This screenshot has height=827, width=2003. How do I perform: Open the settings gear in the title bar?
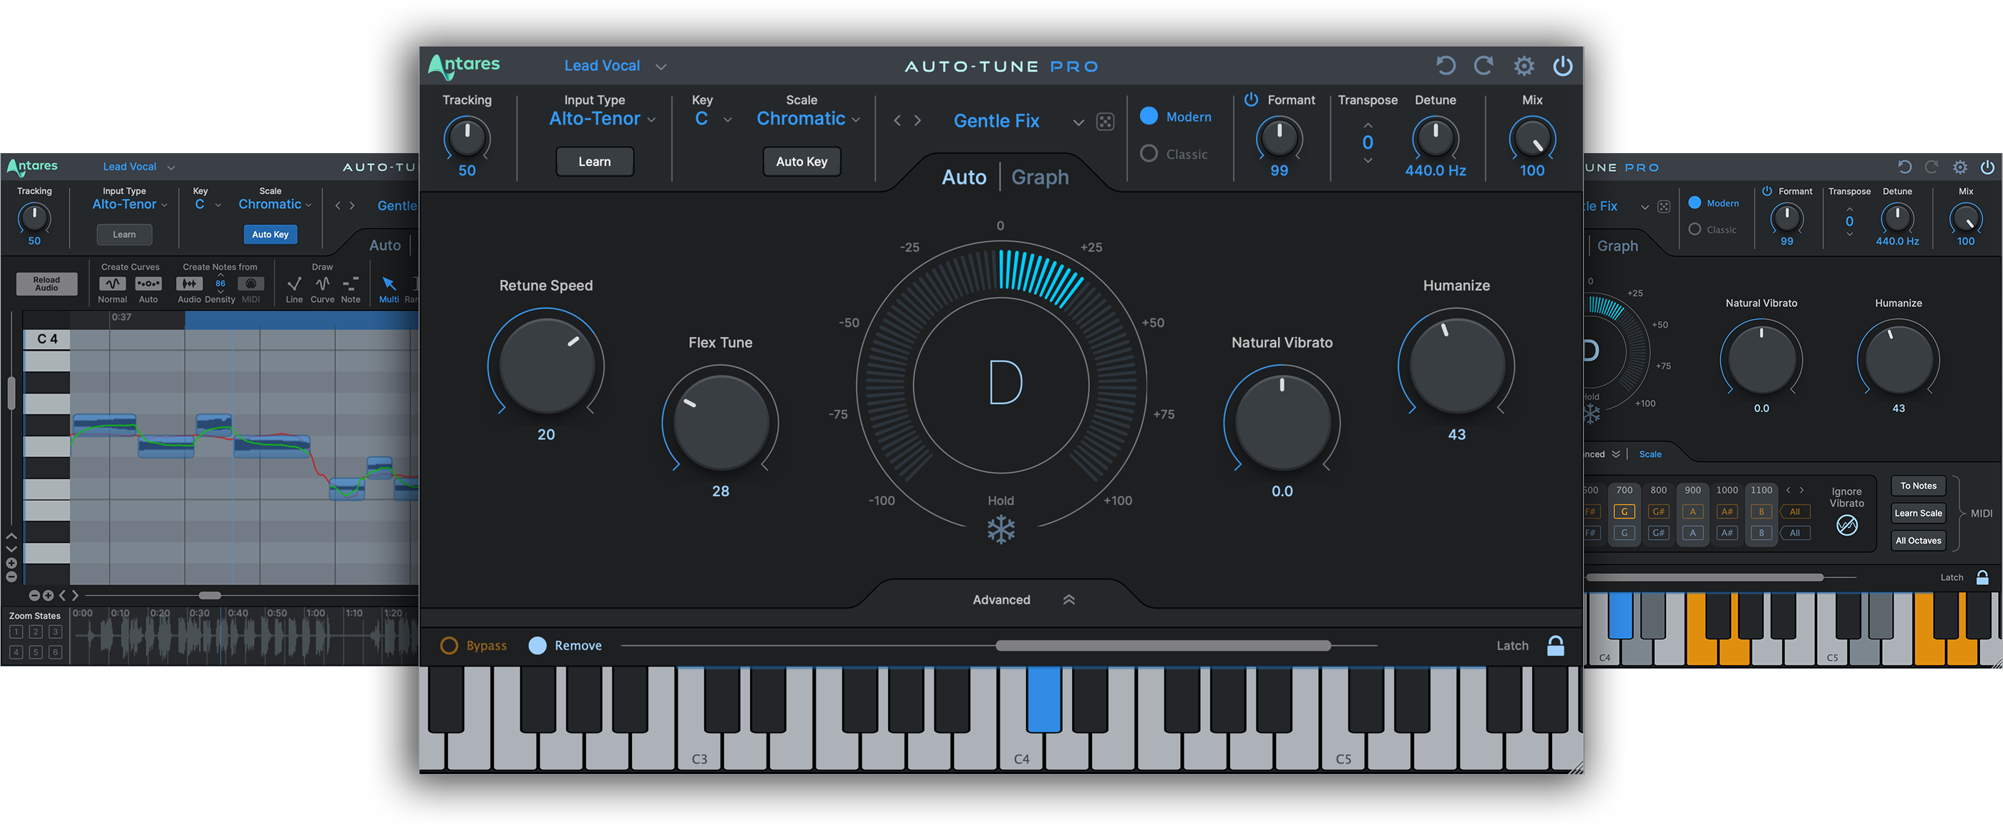pyautogui.click(x=1524, y=65)
